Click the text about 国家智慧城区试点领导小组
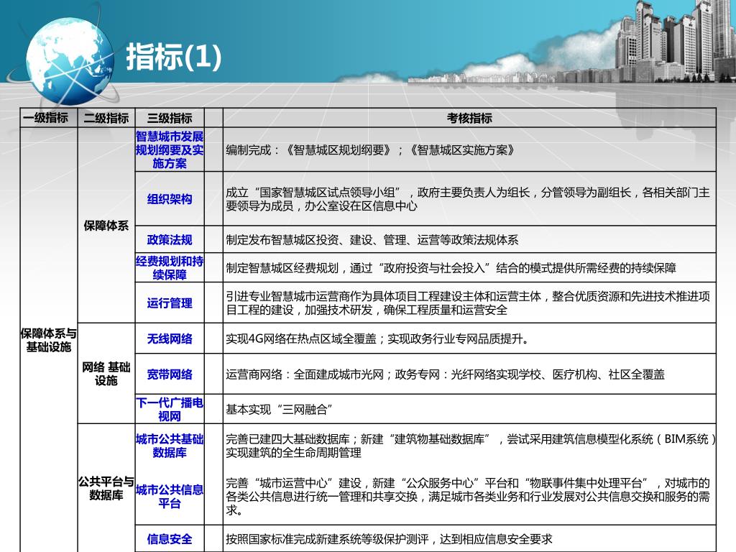 click(x=467, y=199)
